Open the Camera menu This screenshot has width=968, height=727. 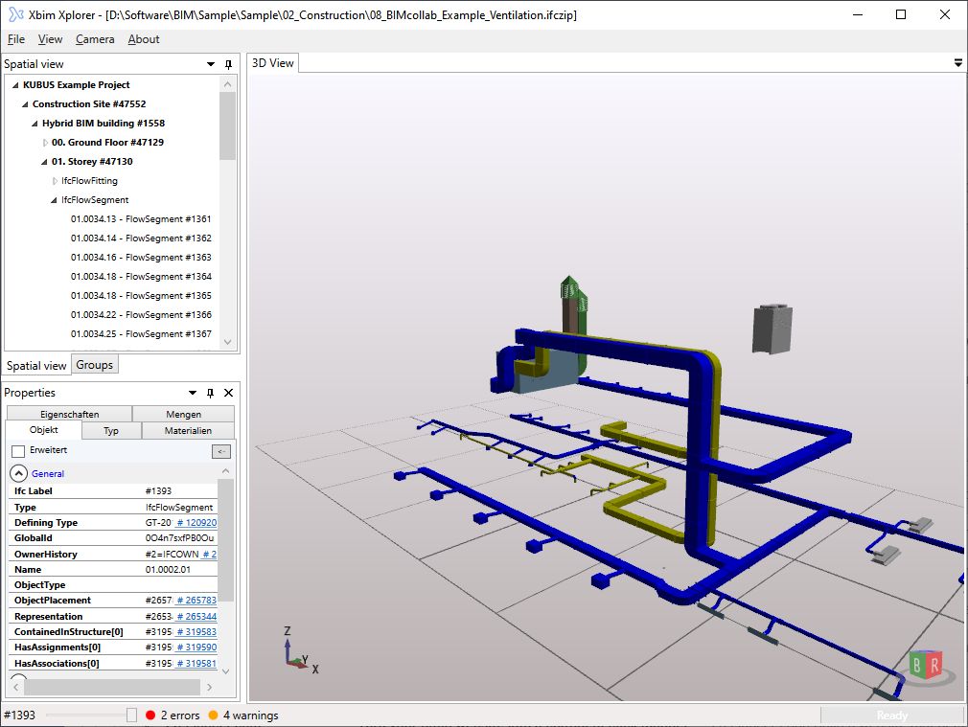[95, 39]
